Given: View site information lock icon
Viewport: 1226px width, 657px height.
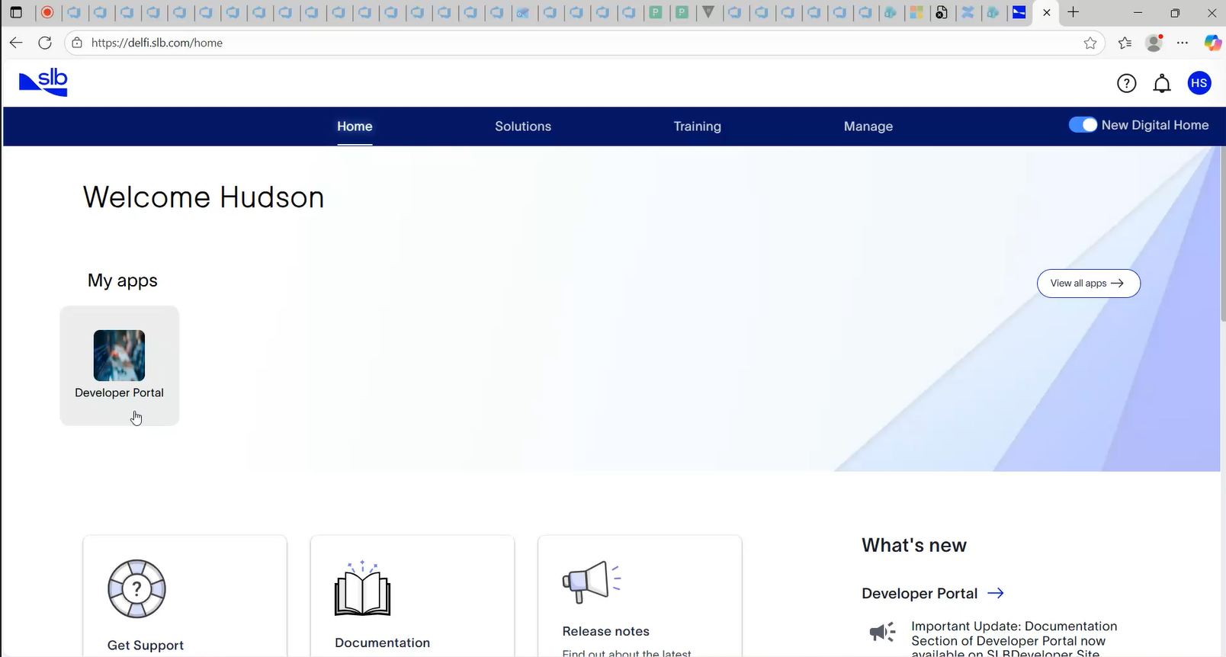Looking at the screenshot, I should click(77, 43).
